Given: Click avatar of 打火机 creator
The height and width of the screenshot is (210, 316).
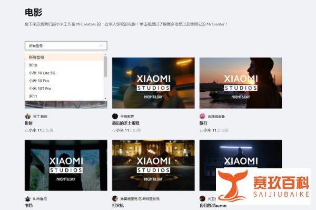Looking at the screenshot, I should (x=115, y=199).
